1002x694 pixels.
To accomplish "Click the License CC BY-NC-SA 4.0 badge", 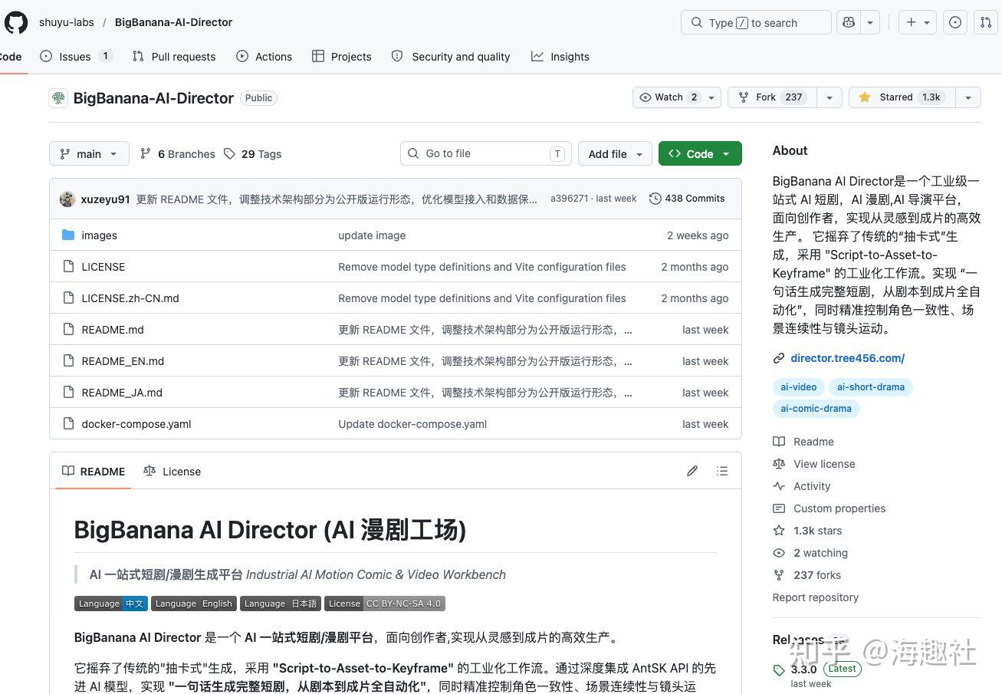I will (385, 604).
